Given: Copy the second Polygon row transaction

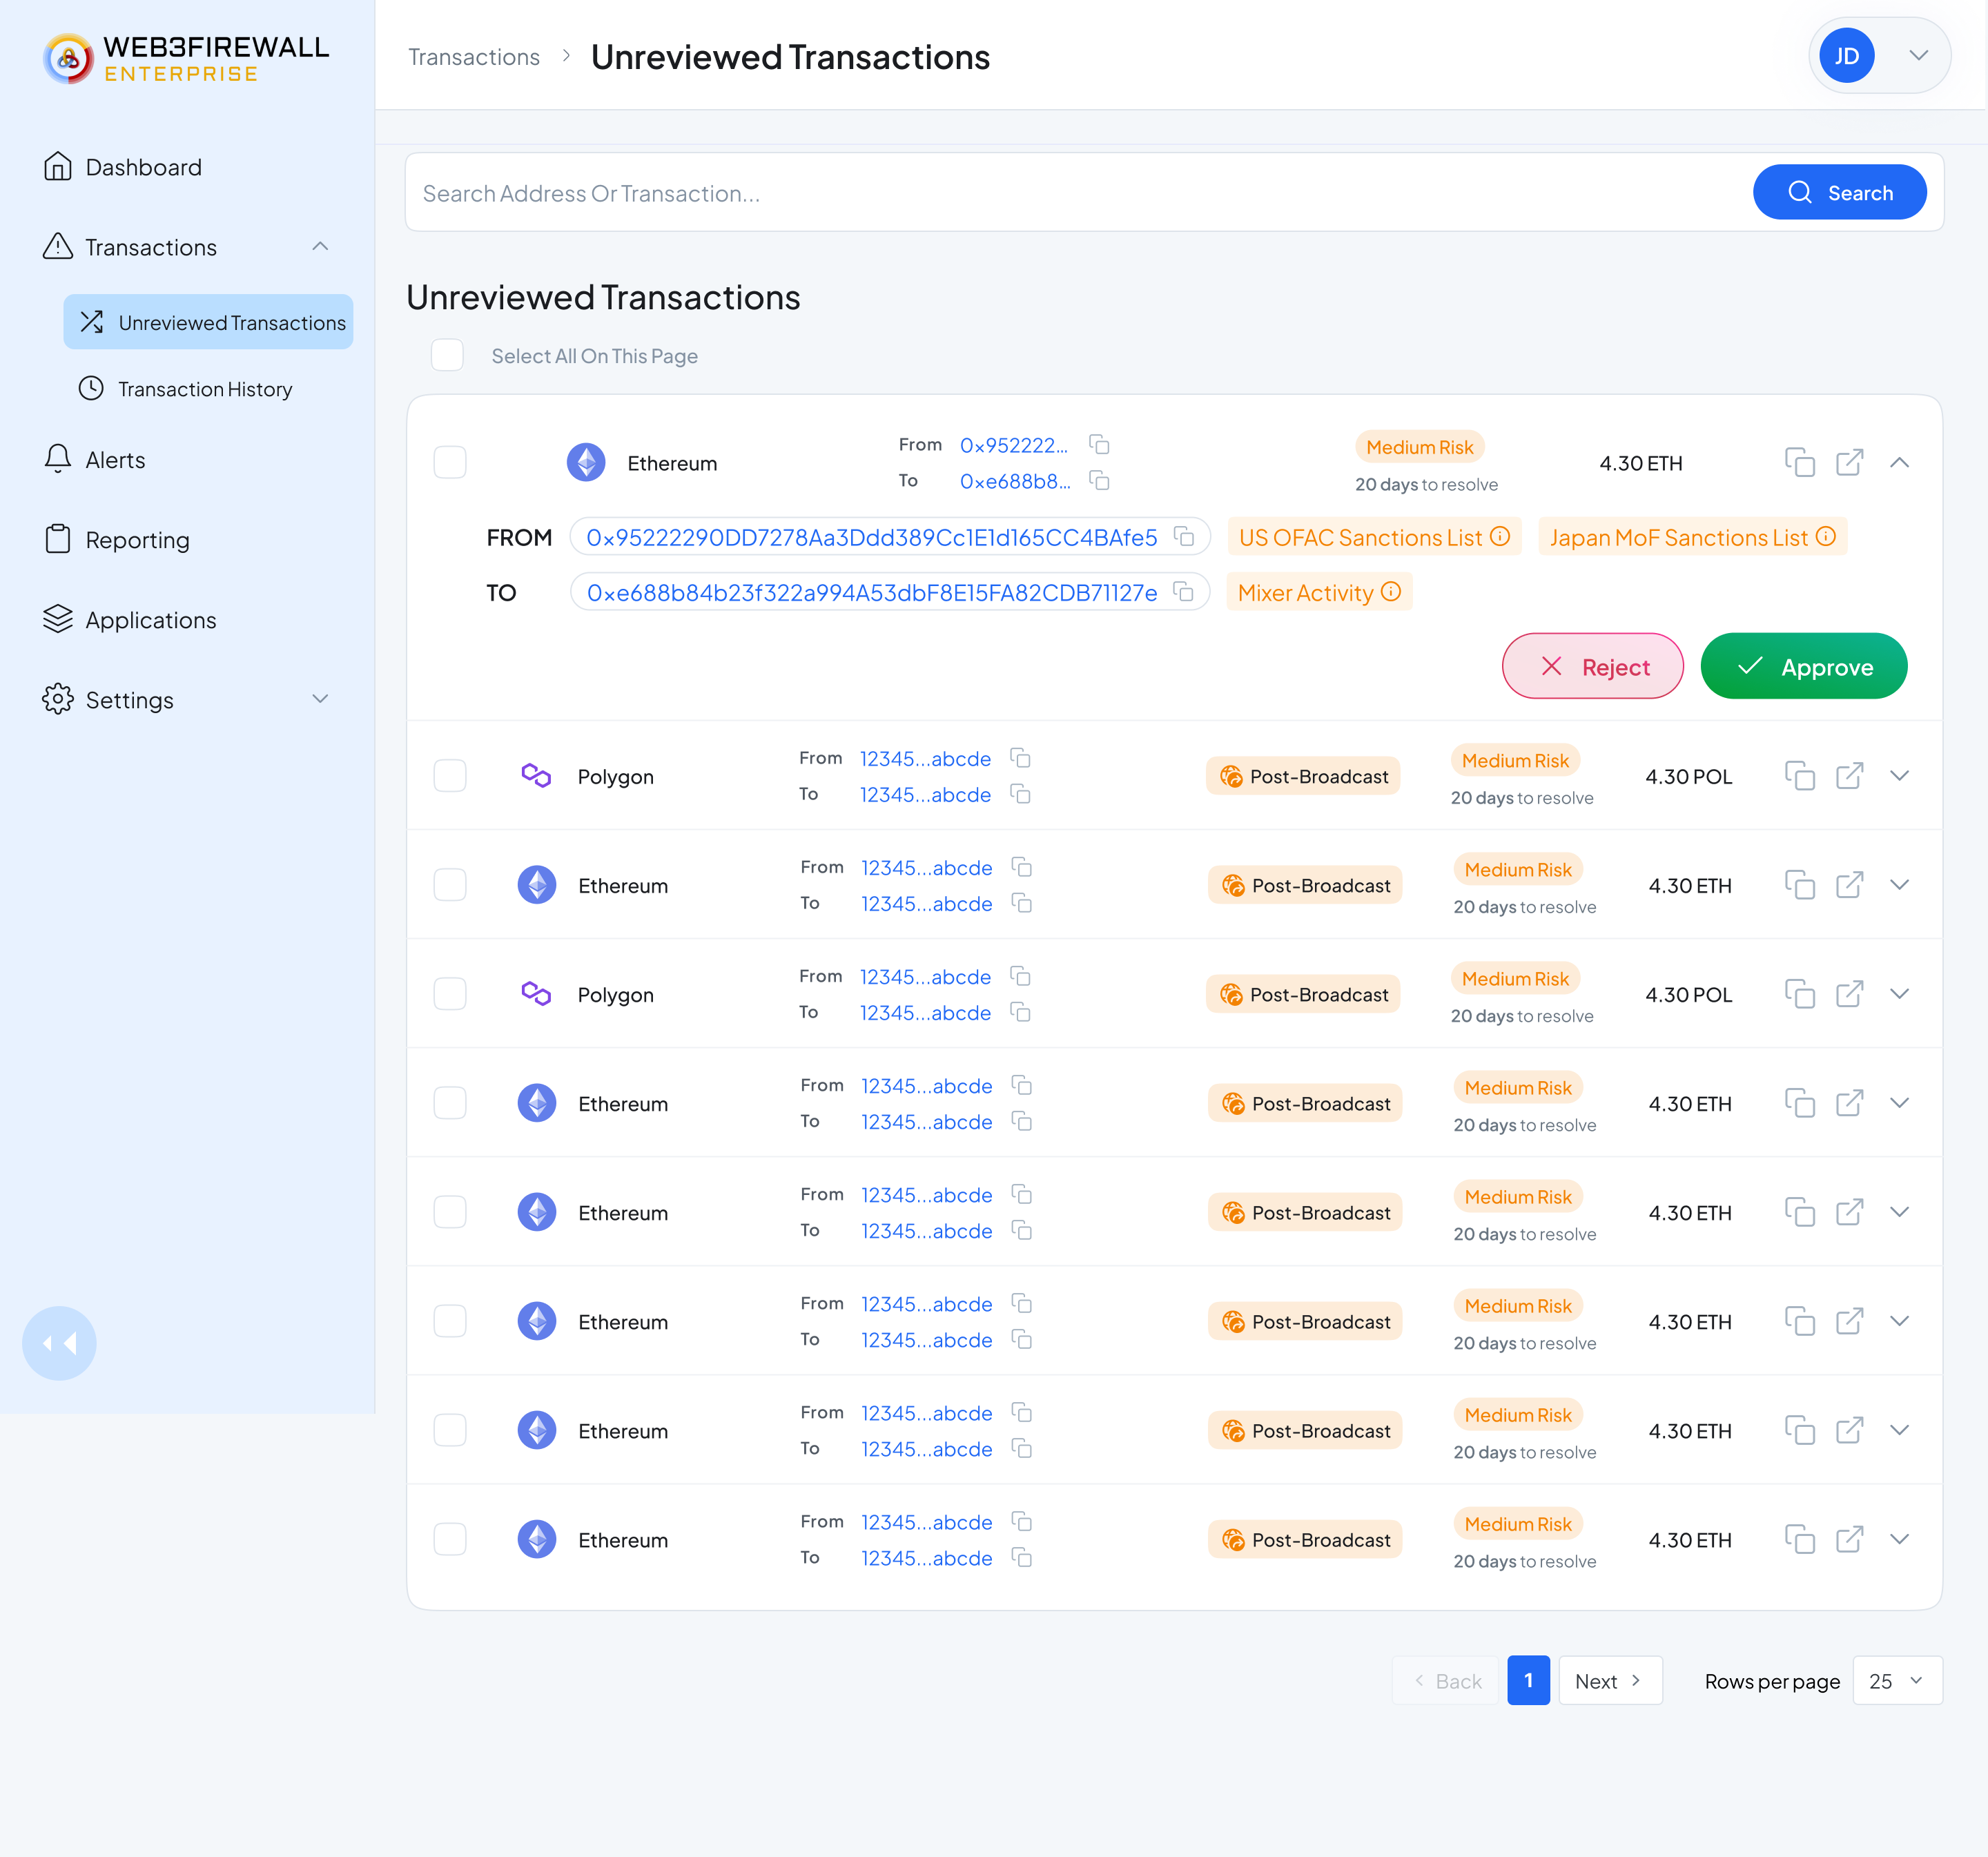Looking at the screenshot, I should pyautogui.click(x=1799, y=994).
